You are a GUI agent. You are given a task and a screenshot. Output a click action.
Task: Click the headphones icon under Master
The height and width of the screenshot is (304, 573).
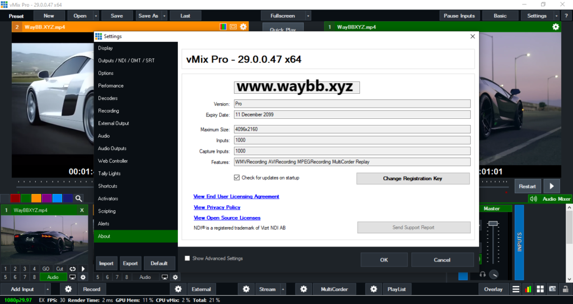(482, 274)
